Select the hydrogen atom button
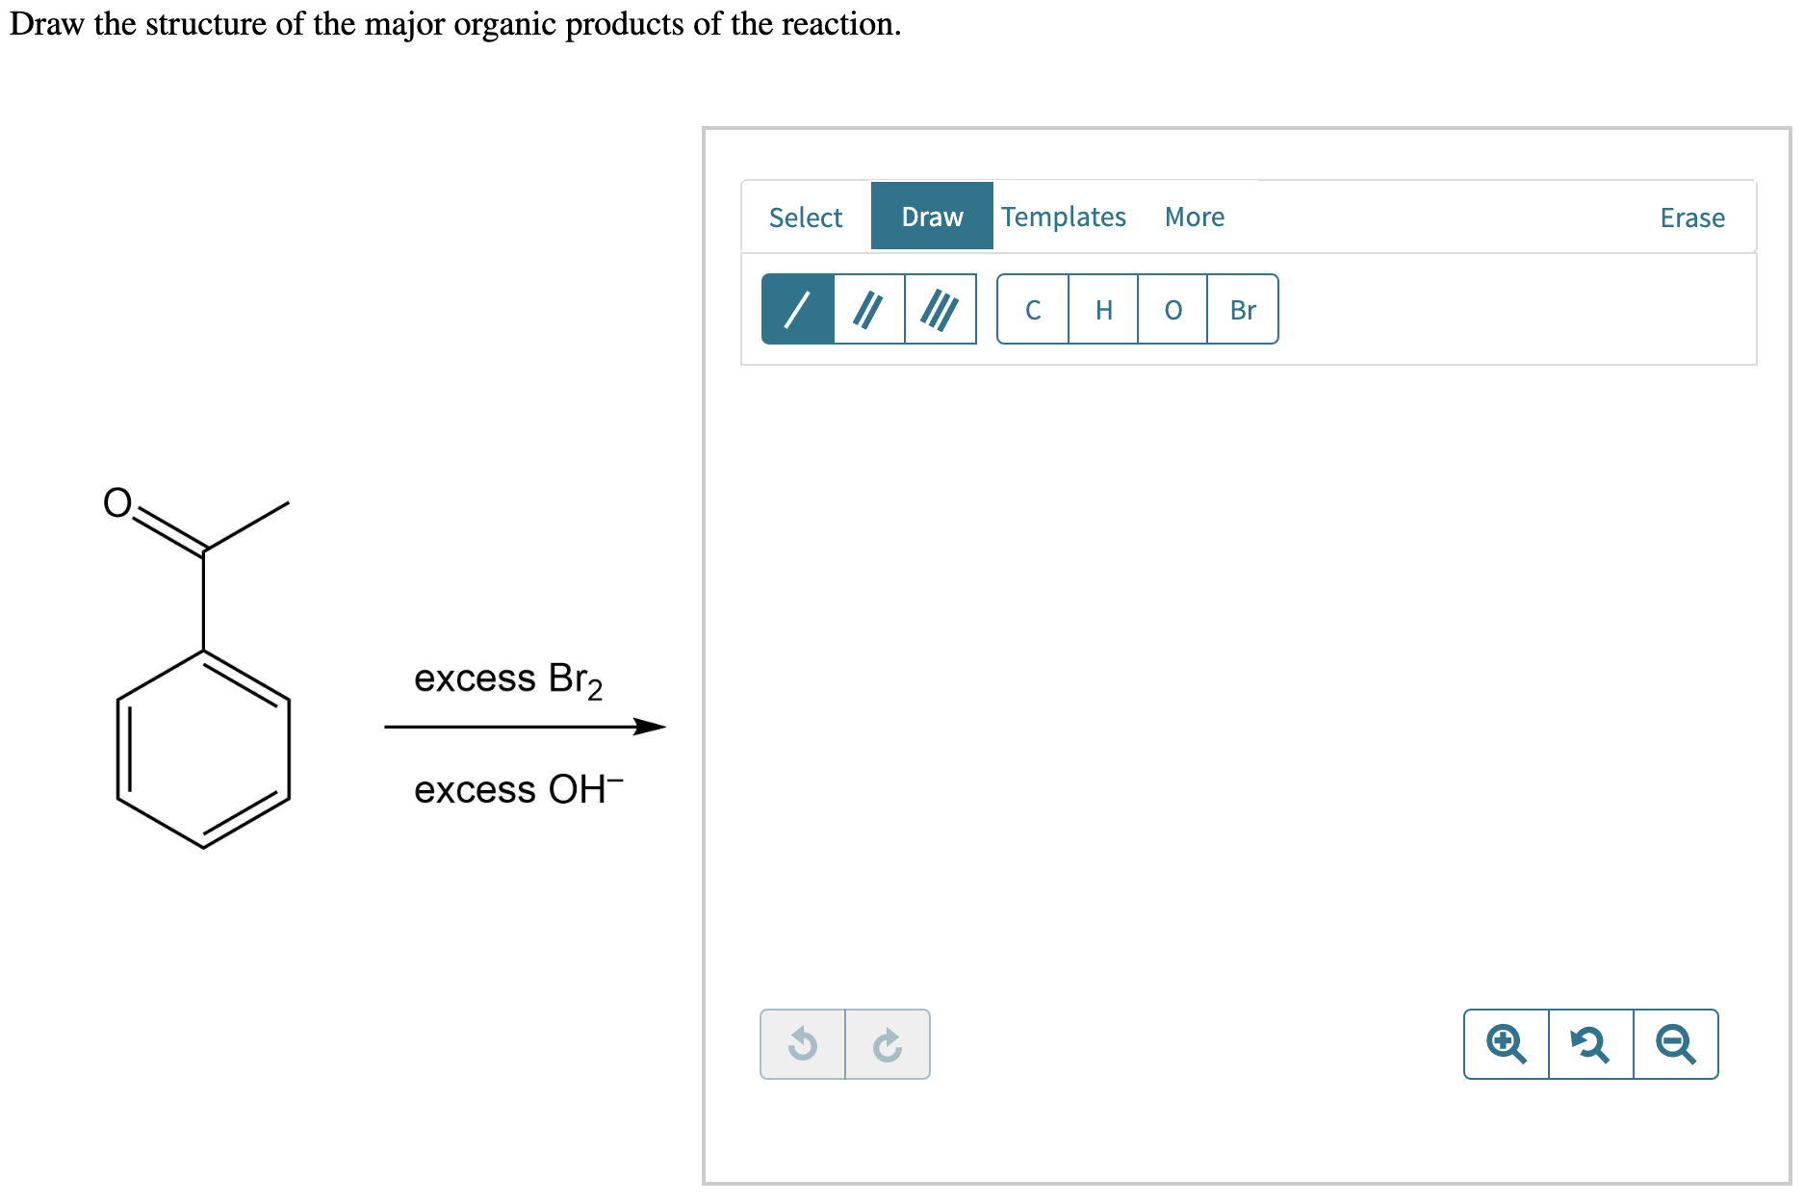 (1102, 309)
